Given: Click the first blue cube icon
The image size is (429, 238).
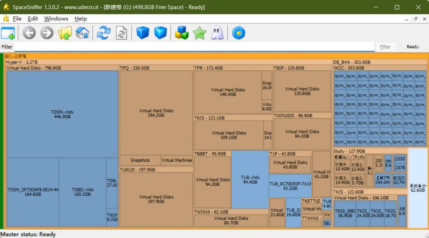Looking at the screenshot, I should (143, 33).
